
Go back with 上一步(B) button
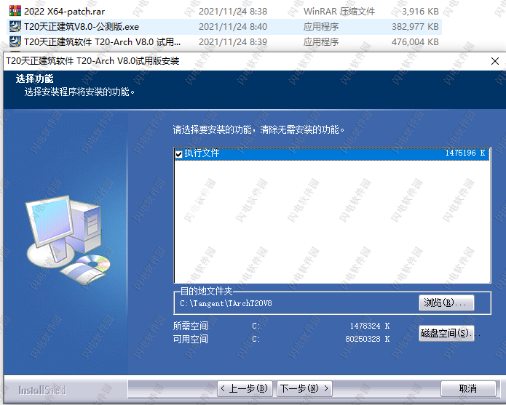[x=245, y=388]
